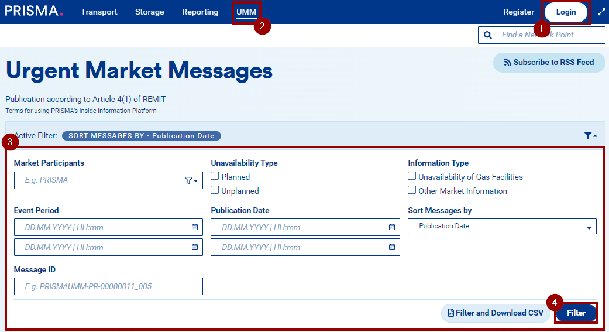609x332 pixels.
Task: Click the network point search magnifier icon
Action: click(x=488, y=35)
